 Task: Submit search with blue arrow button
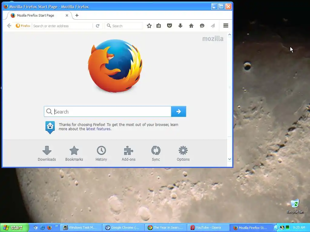pyautogui.click(x=179, y=111)
